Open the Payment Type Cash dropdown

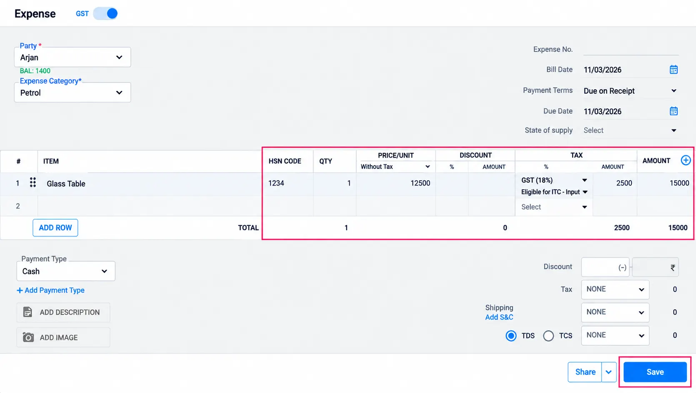pyautogui.click(x=66, y=271)
